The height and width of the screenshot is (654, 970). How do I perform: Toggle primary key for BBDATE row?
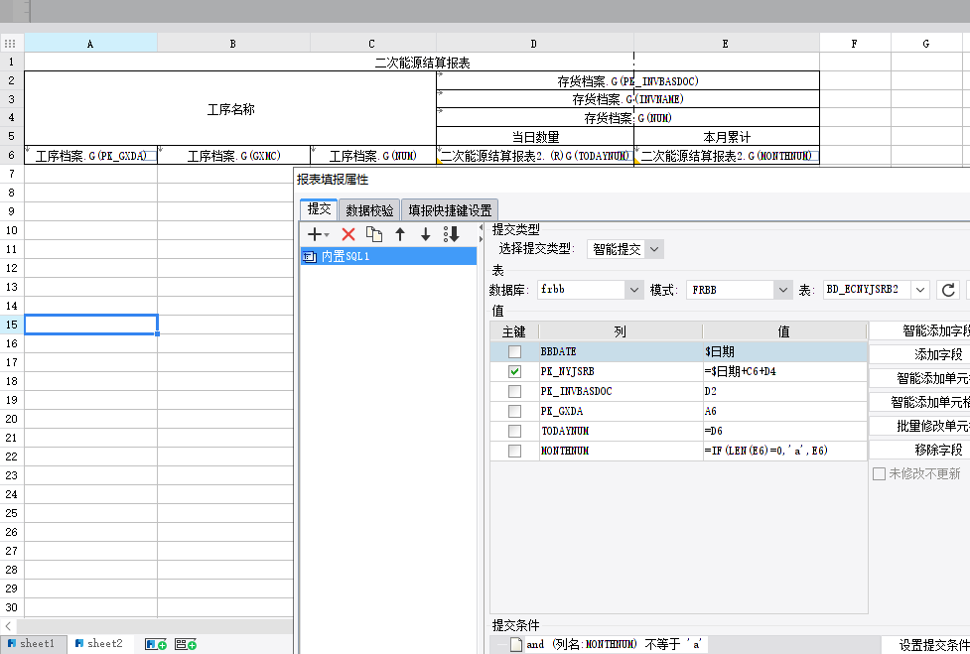(514, 351)
